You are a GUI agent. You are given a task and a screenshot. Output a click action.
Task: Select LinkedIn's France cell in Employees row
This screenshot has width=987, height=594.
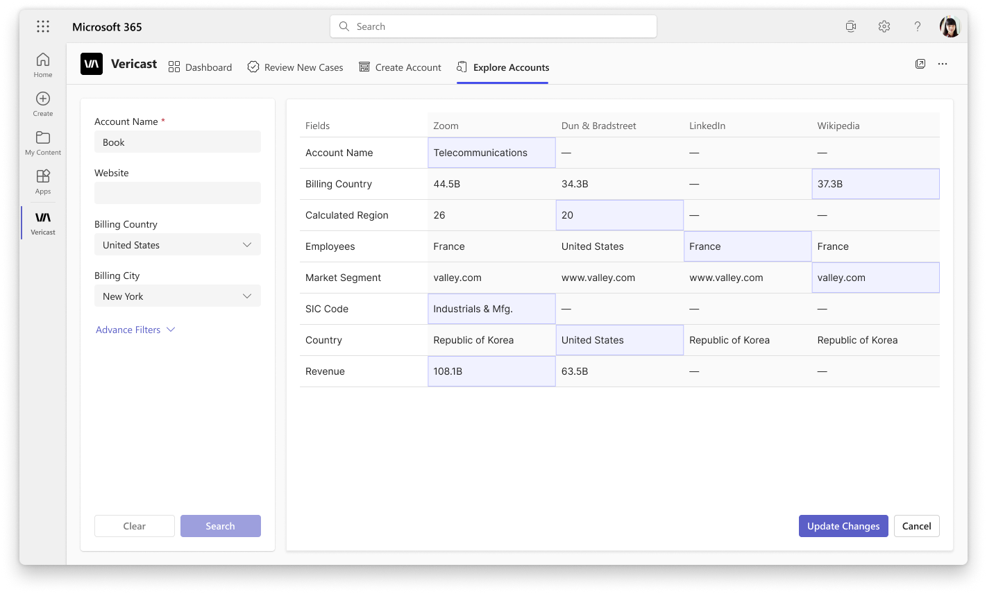tap(748, 246)
